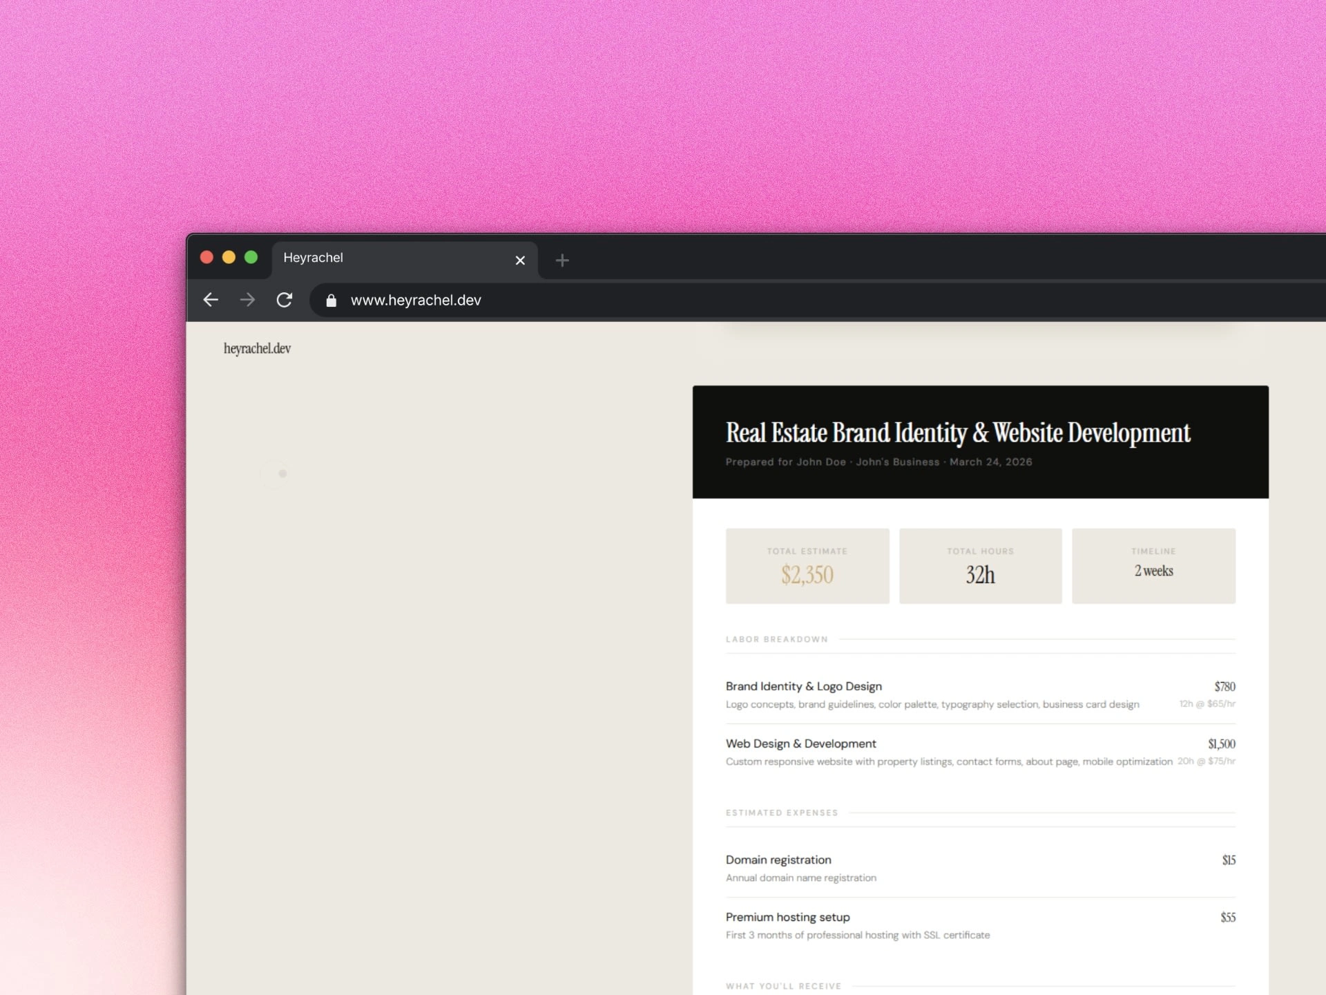
Task: Select the Heyrachel browser tab
Action: (x=387, y=258)
